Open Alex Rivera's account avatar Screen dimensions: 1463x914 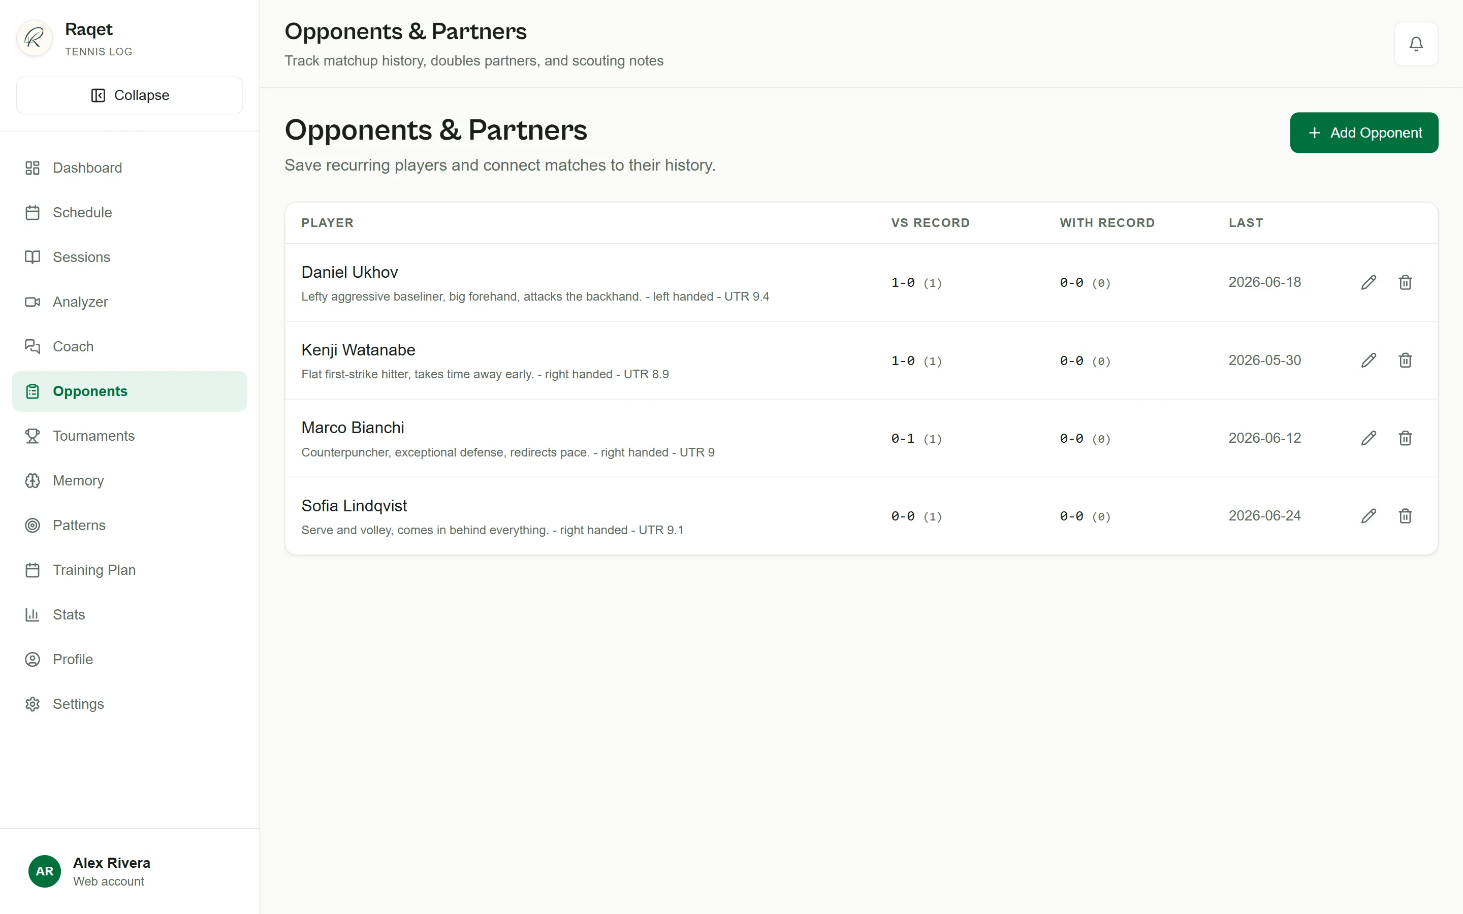point(44,871)
